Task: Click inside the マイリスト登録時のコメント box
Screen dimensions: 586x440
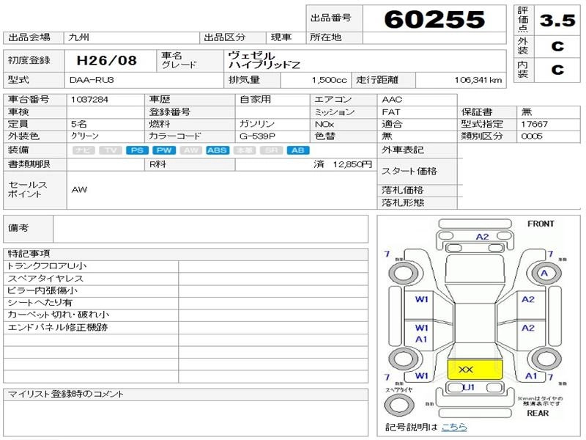Action: (186, 418)
